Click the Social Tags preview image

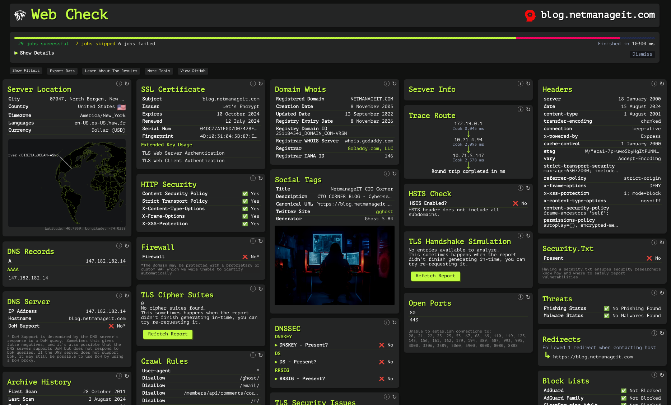click(334, 265)
